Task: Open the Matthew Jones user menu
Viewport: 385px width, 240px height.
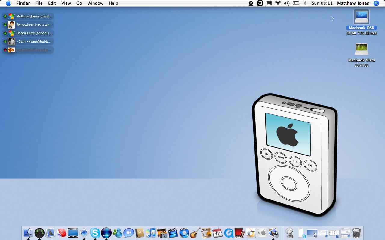Action: (x=353, y=3)
